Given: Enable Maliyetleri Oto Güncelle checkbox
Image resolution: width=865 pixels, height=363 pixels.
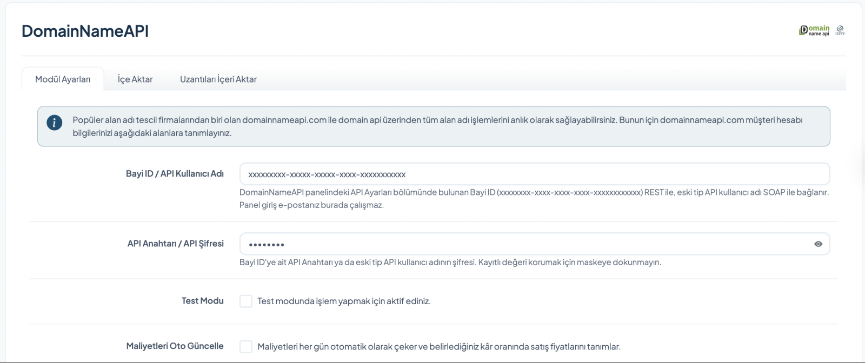Looking at the screenshot, I should coord(246,346).
